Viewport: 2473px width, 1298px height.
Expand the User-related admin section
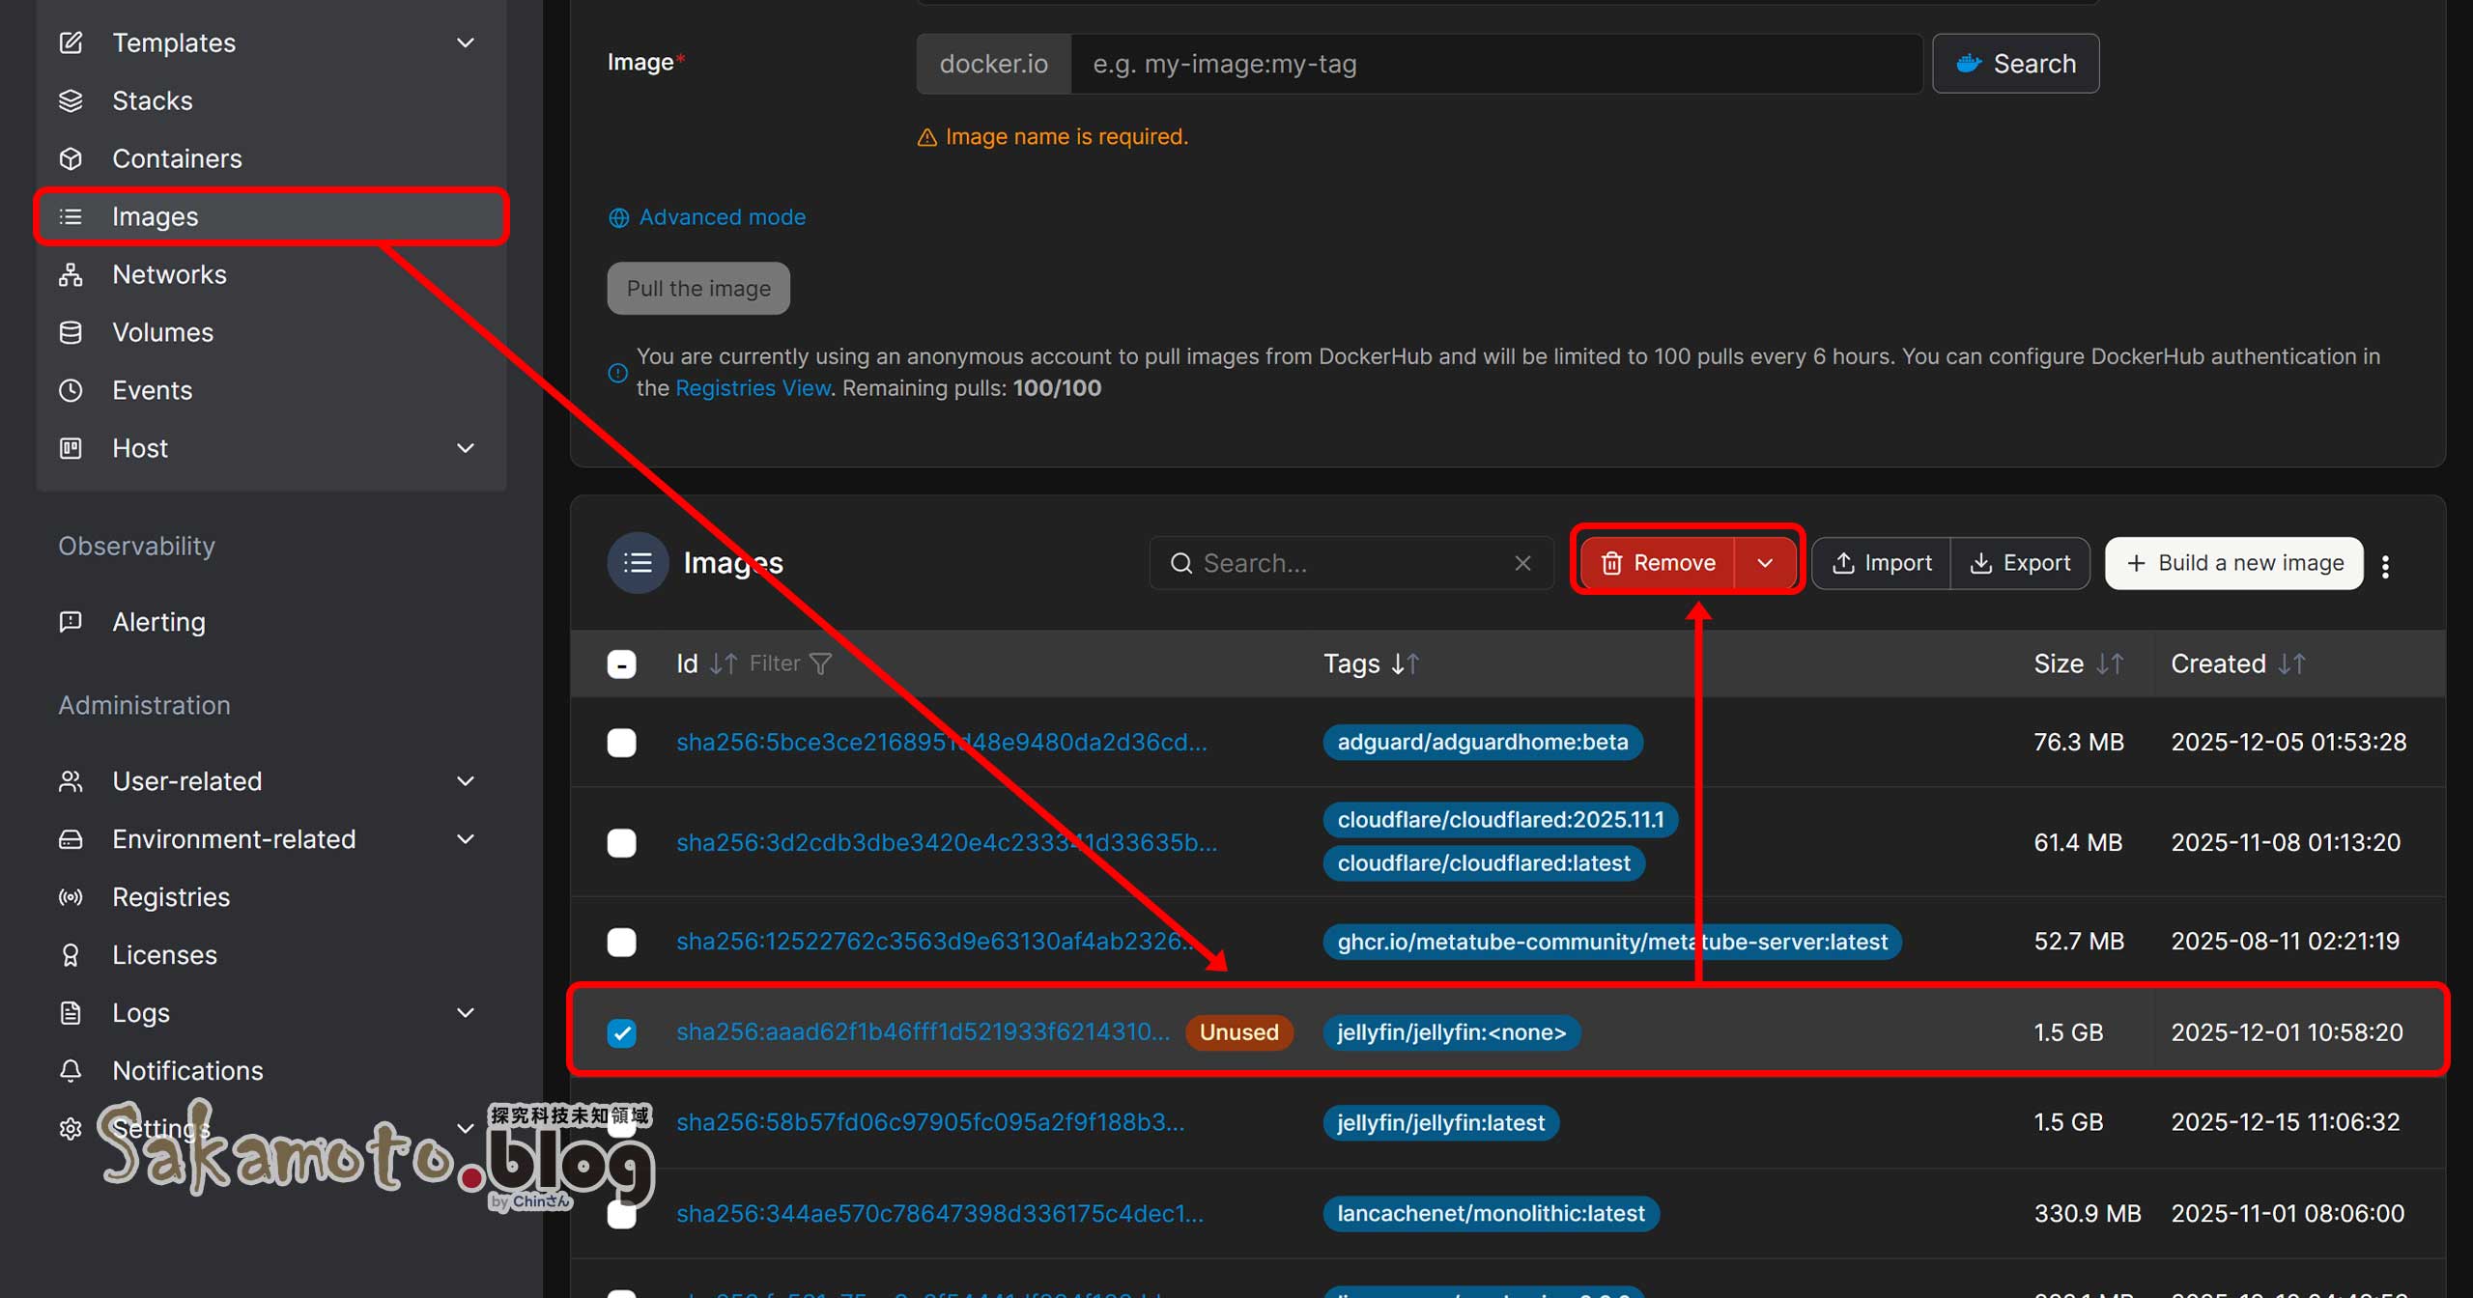tap(465, 780)
